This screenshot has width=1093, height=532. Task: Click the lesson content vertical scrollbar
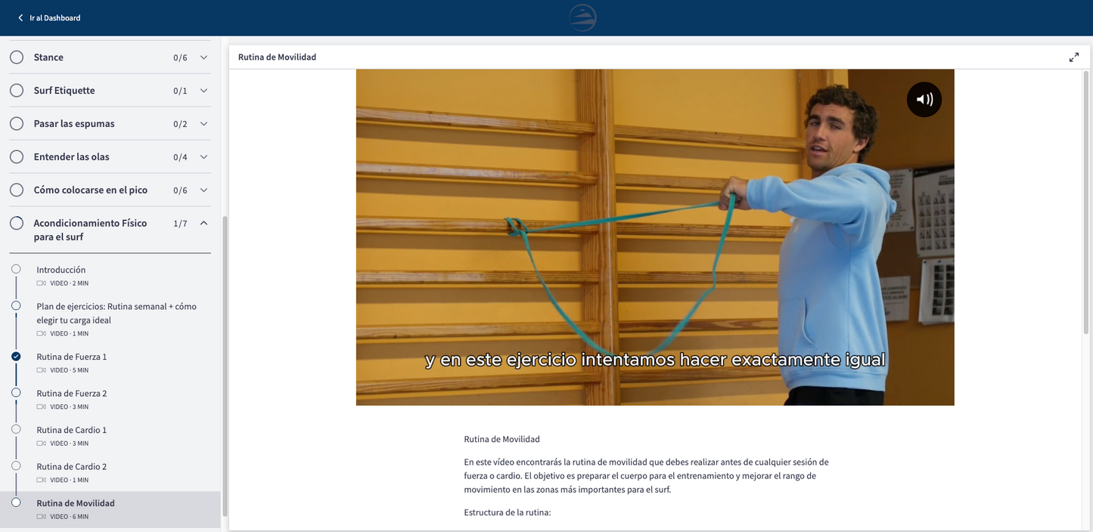1086,203
